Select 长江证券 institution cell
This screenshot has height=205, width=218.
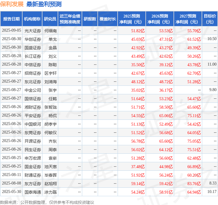(33, 56)
